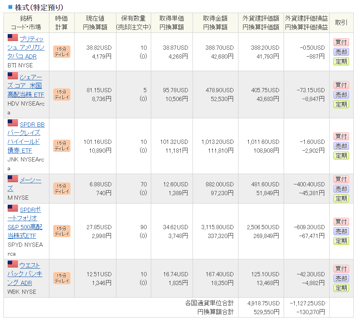The image size is (356, 321).
Task: Click the 38.82USD current price
Action: (99, 48)
